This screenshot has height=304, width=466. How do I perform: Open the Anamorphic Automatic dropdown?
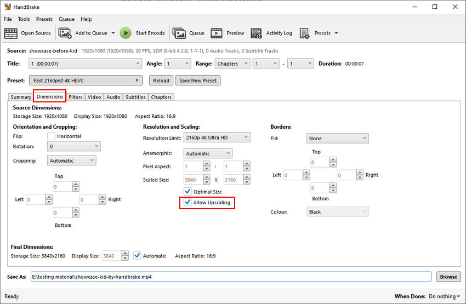point(208,153)
